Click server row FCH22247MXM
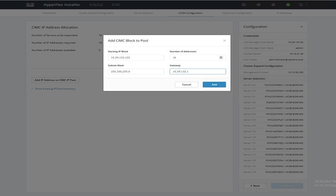336x196 pixels. [x=273, y=97]
